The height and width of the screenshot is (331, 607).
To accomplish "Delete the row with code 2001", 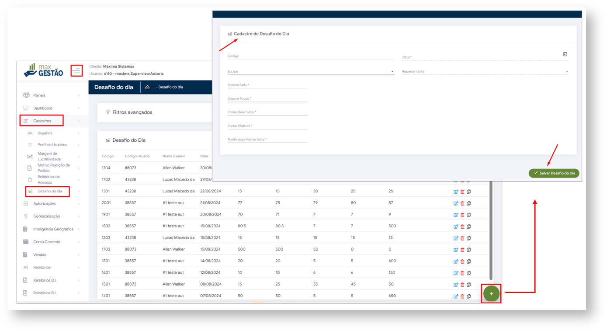I will (x=462, y=203).
